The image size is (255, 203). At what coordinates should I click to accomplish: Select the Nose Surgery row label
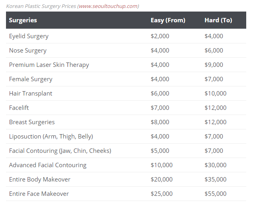28,51
